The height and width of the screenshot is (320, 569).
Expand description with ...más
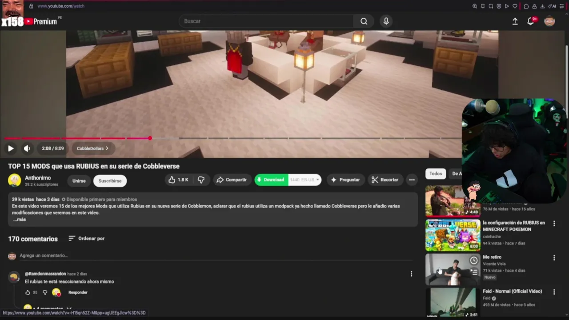20,219
